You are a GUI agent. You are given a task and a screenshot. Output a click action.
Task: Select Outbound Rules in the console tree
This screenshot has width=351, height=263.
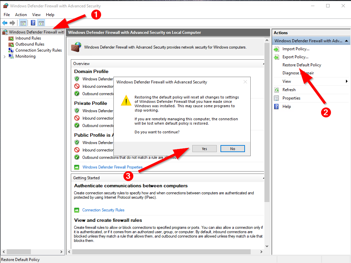pos(30,44)
